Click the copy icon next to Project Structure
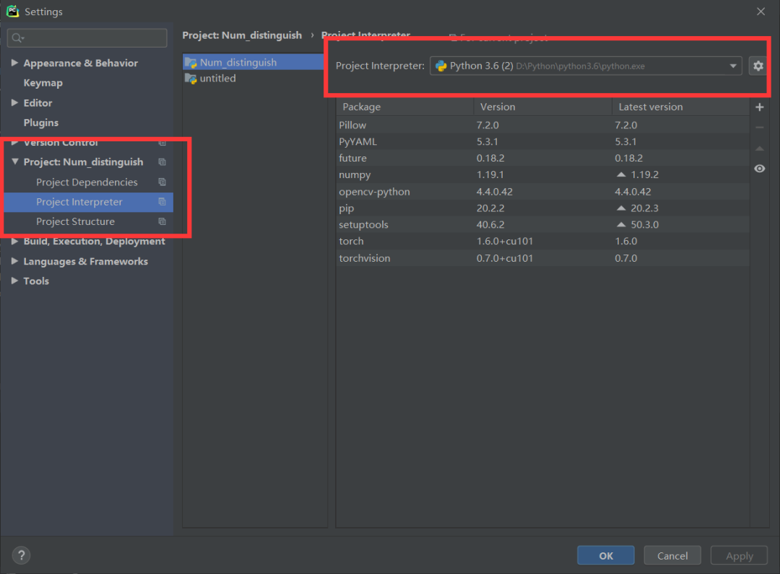This screenshot has width=780, height=574. tap(162, 221)
